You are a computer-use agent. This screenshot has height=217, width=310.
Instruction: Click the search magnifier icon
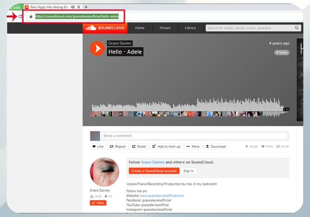point(297,28)
